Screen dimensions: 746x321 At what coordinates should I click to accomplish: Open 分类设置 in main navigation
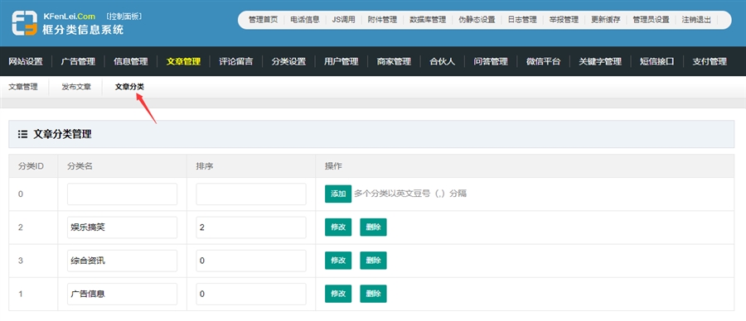pyautogui.click(x=288, y=61)
